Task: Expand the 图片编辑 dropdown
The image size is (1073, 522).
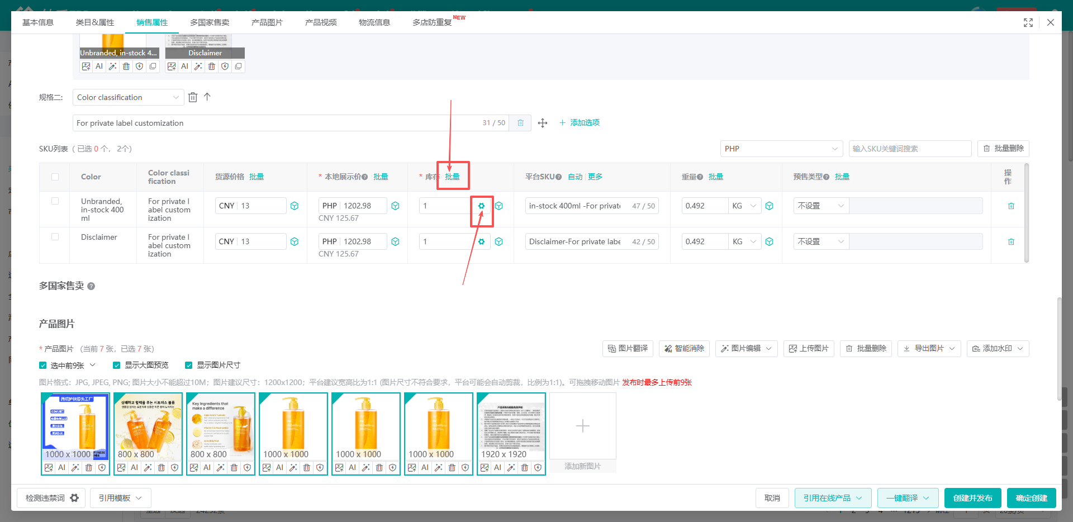Action: click(747, 349)
